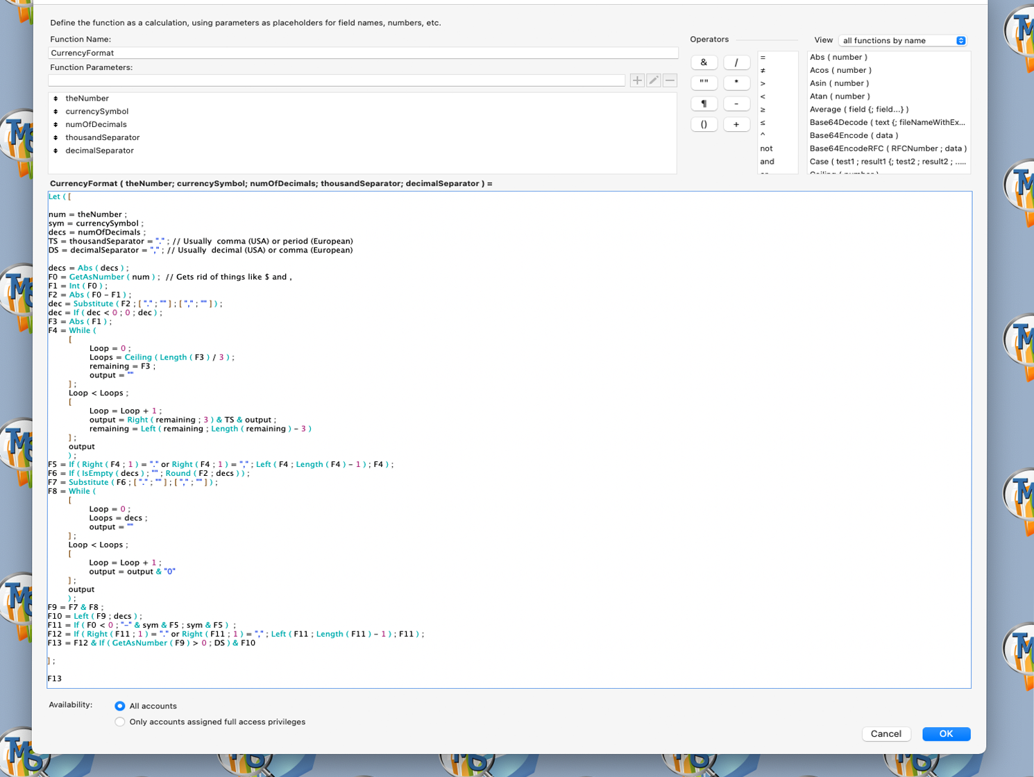Insert the multiplication asterisk operator
1034x777 pixels.
point(736,83)
